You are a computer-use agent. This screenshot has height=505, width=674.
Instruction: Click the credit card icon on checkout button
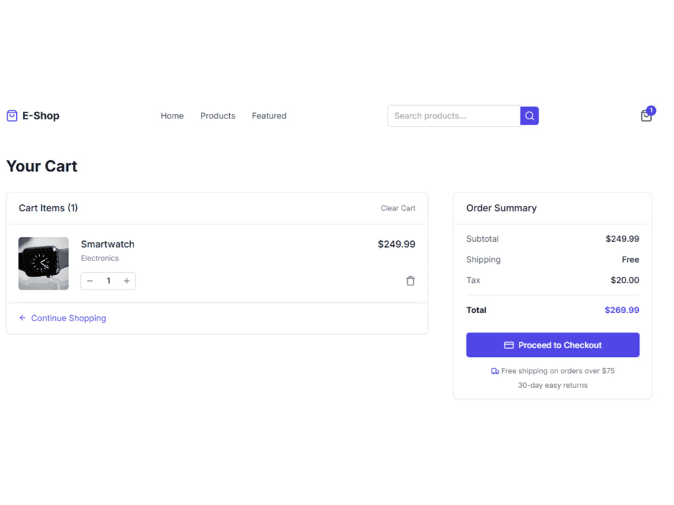(508, 345)
